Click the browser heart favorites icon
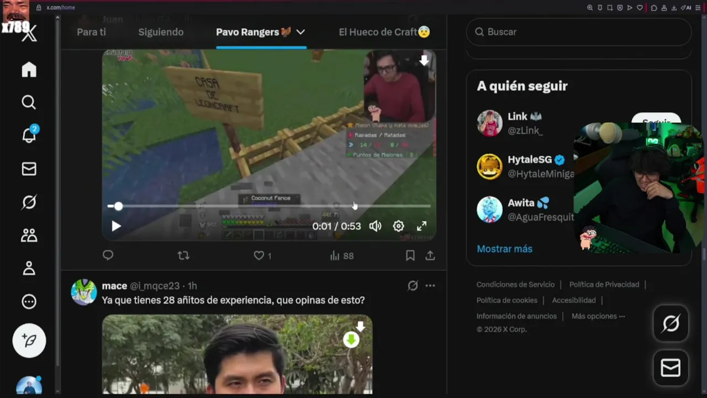 (640, 8)
